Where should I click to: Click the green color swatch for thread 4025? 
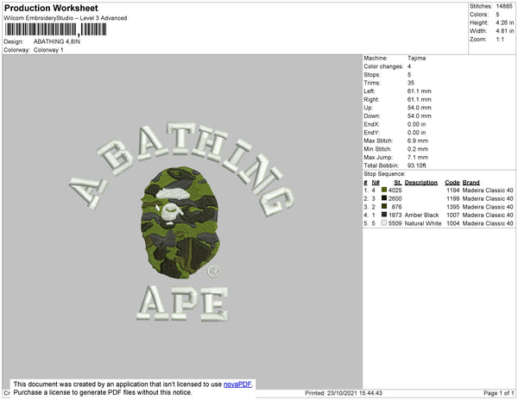point(384,190)
